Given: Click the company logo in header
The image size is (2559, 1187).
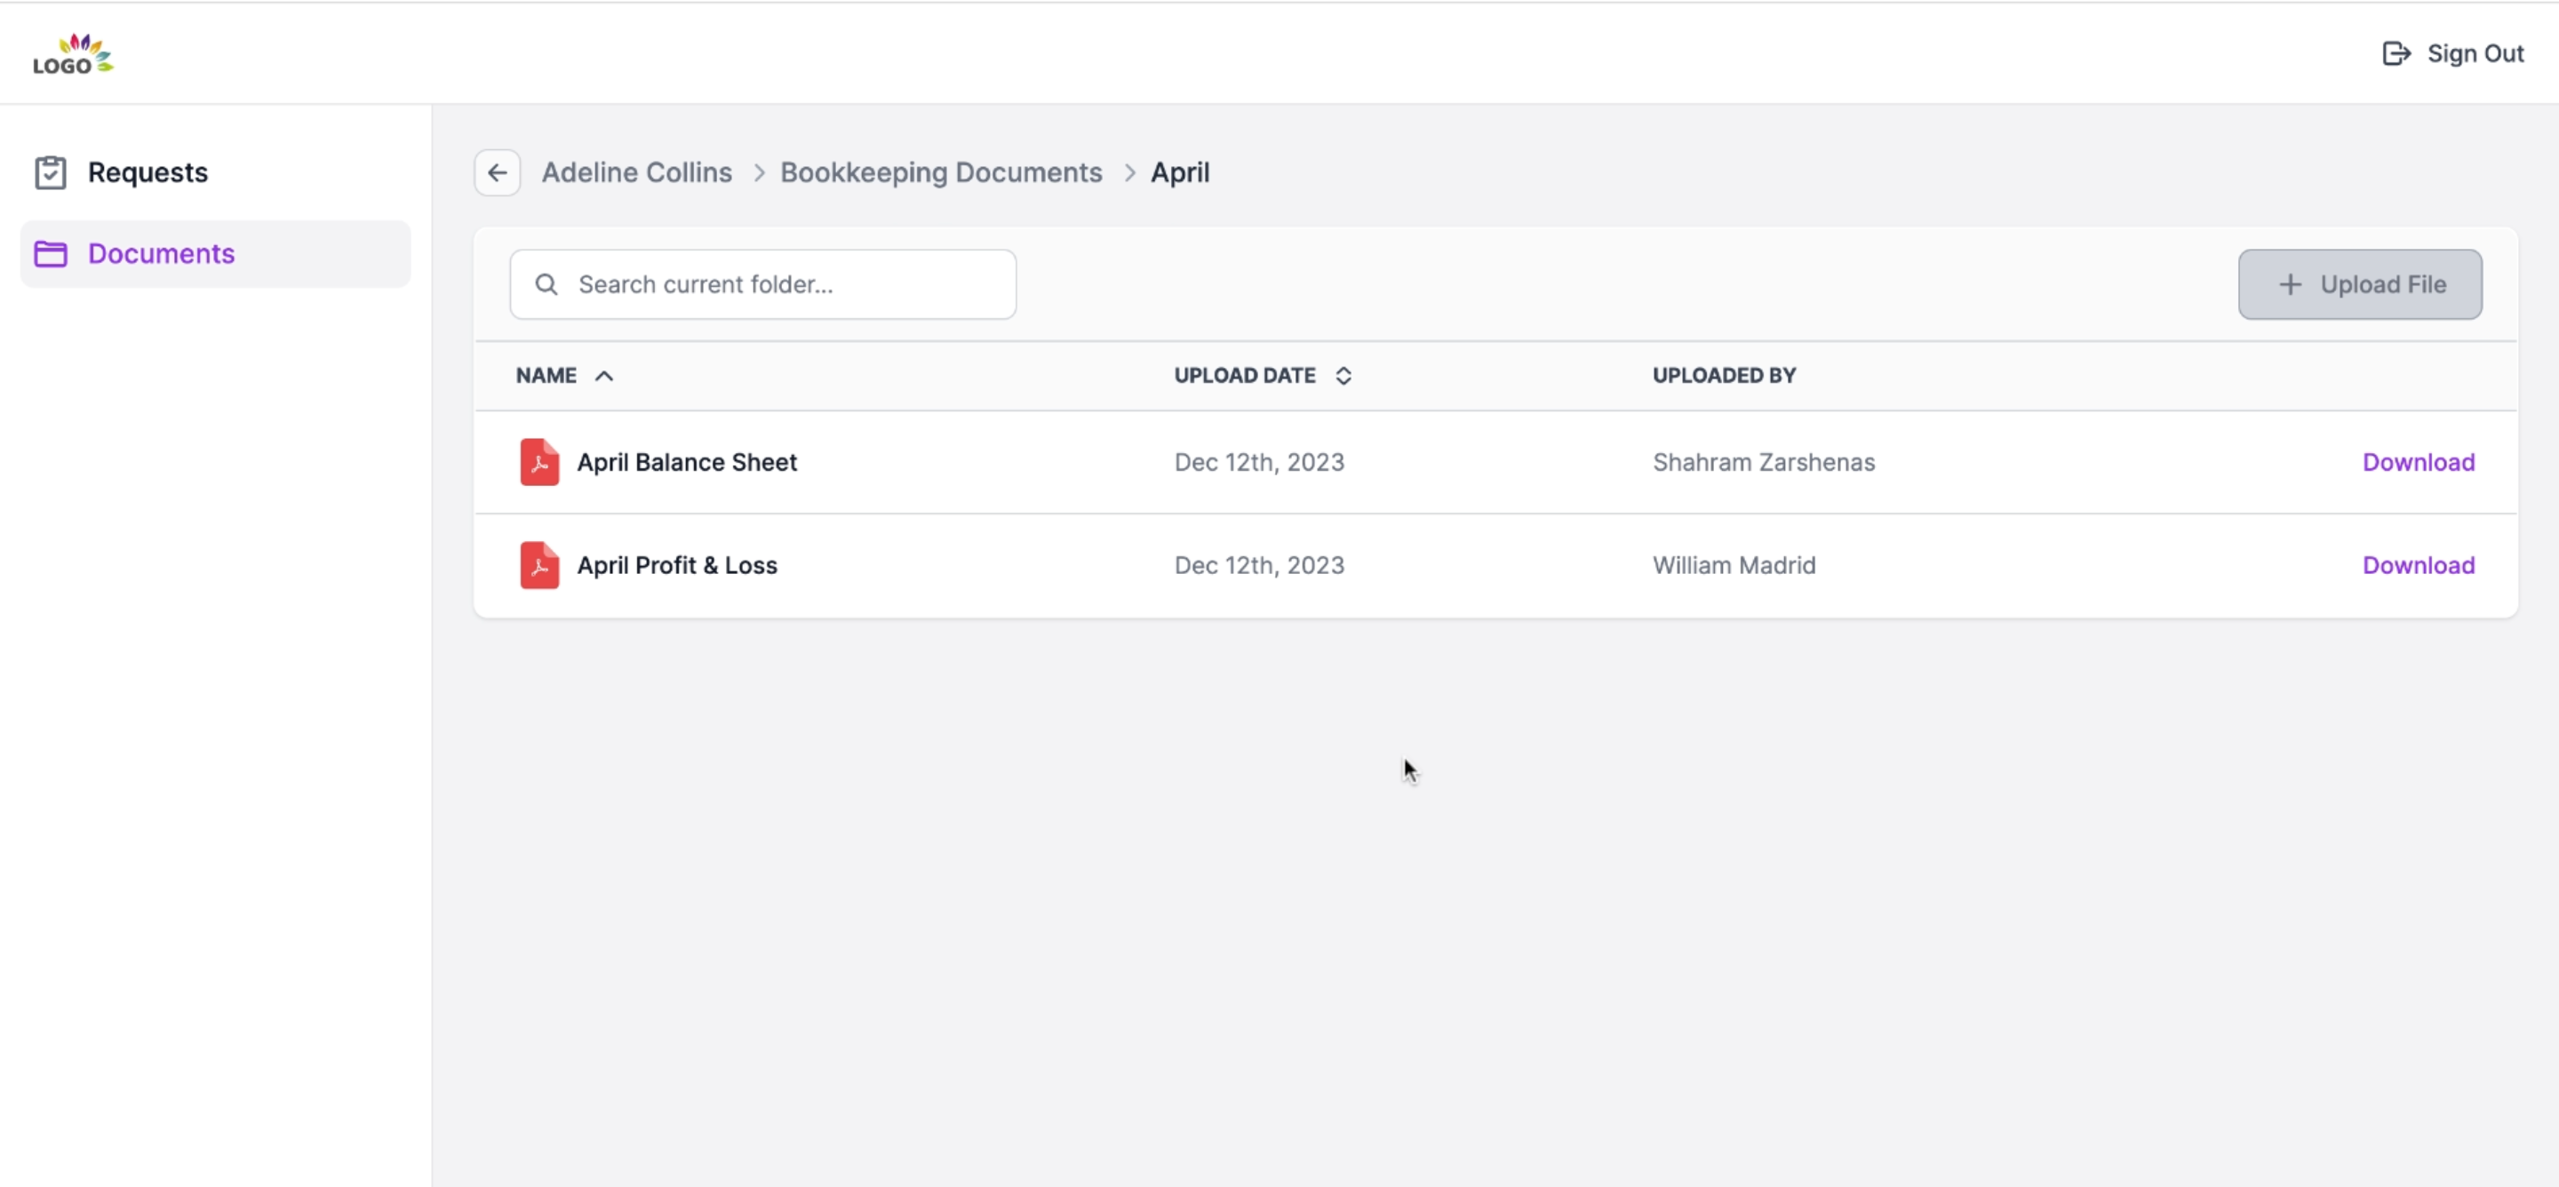Looking at the screenshot, I should click(74, 53).
